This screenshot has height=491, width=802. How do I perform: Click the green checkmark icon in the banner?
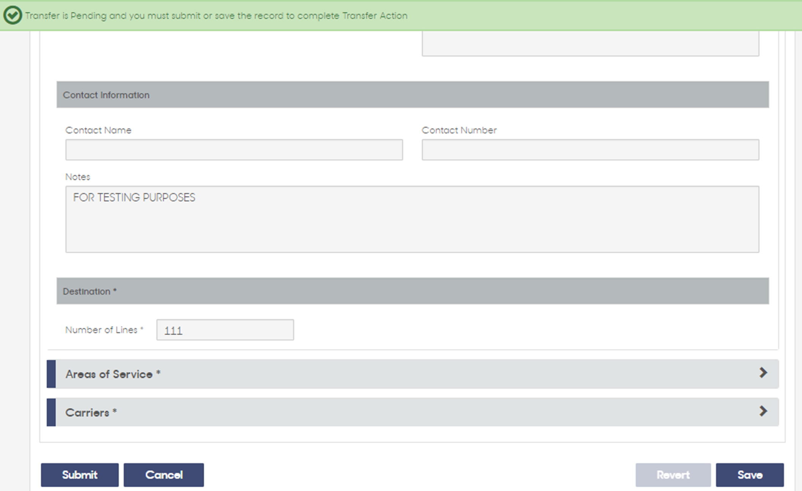tap(13, 16)
